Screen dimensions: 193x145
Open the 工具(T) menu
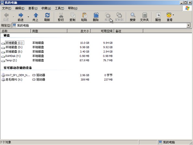pyautogui.click(x=59, y=8)
